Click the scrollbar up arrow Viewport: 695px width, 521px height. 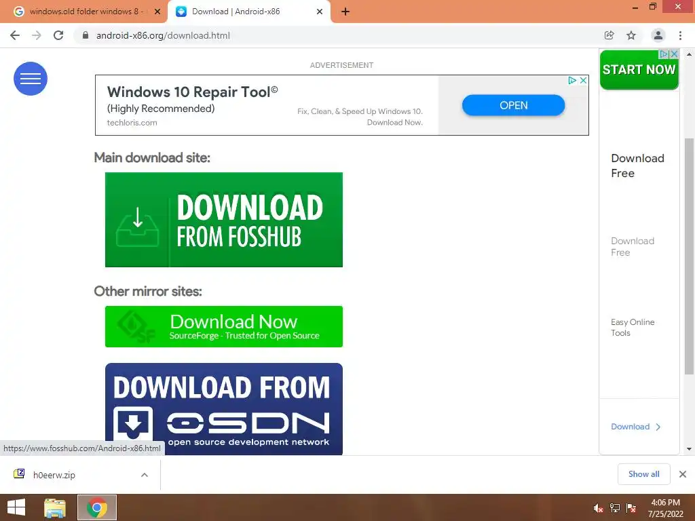click(x=689, y=54)
